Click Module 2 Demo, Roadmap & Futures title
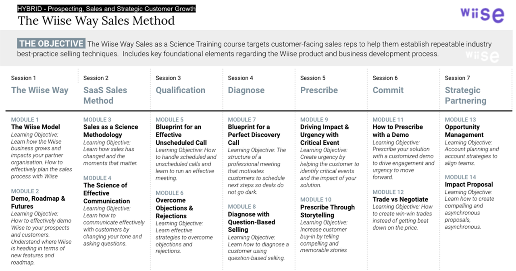Image resolution: width=516 pixels, height=271 pixels. 38,202
